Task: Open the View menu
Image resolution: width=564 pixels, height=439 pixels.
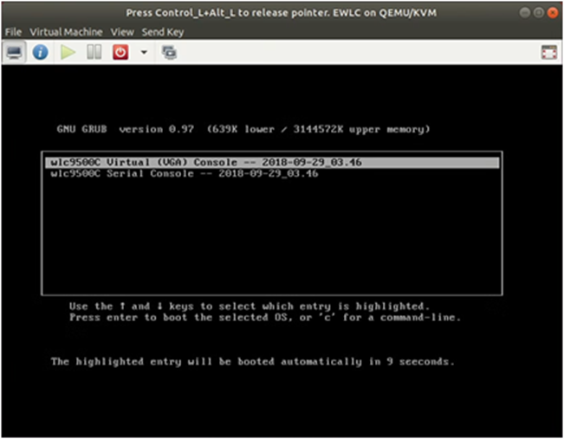Action: point(122,32)
